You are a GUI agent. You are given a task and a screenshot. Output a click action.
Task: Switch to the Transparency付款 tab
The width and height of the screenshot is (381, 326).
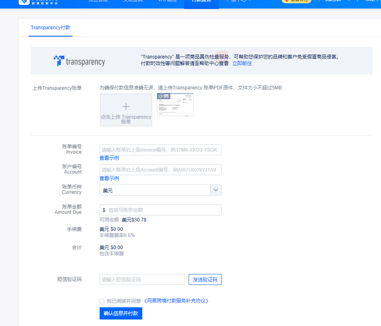50,28
